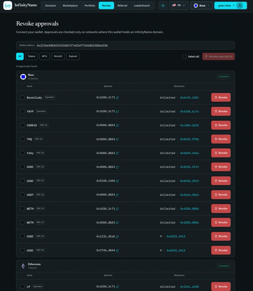
Task: Go to the Domains nav tab
Action: 50,6
